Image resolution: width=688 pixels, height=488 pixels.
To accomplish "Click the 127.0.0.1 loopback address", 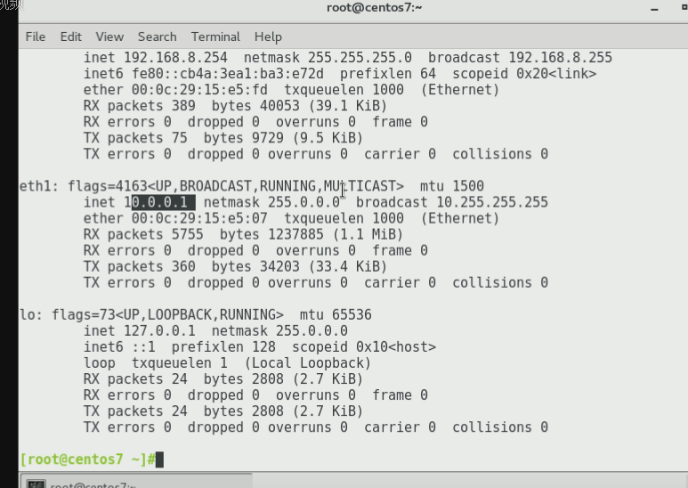I will (x=159, y=331).
